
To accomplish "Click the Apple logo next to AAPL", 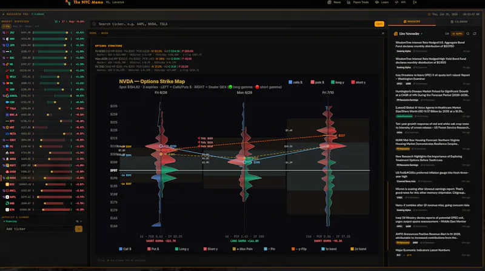I will click(x=7, y=197).
